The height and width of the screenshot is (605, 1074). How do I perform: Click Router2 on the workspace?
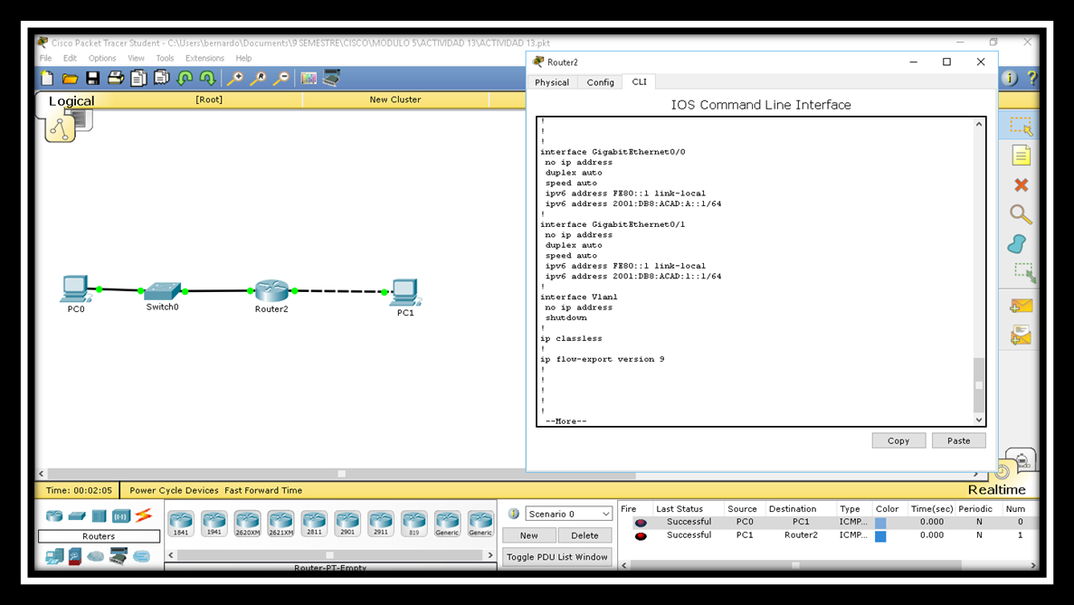click(272, 291)
